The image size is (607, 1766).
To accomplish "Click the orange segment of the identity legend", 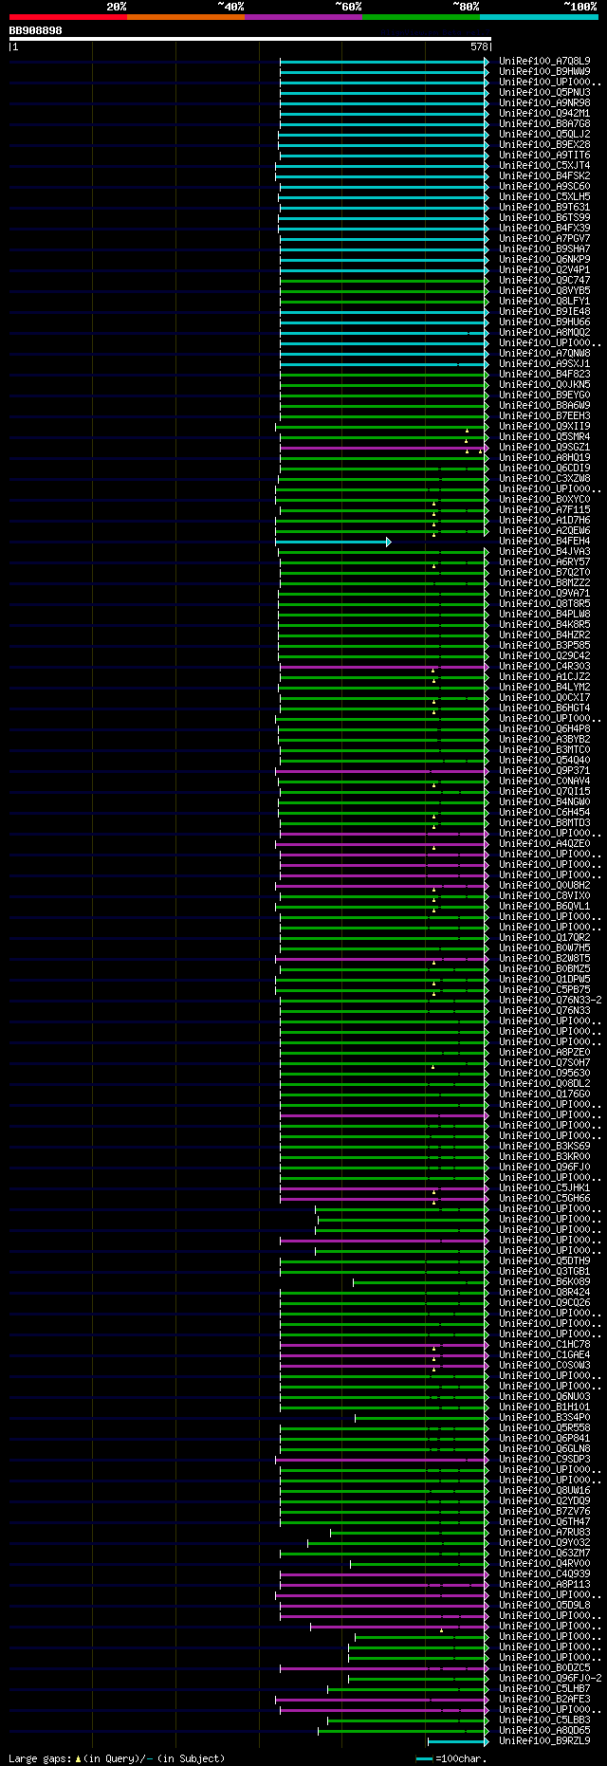I will [185, 16].
